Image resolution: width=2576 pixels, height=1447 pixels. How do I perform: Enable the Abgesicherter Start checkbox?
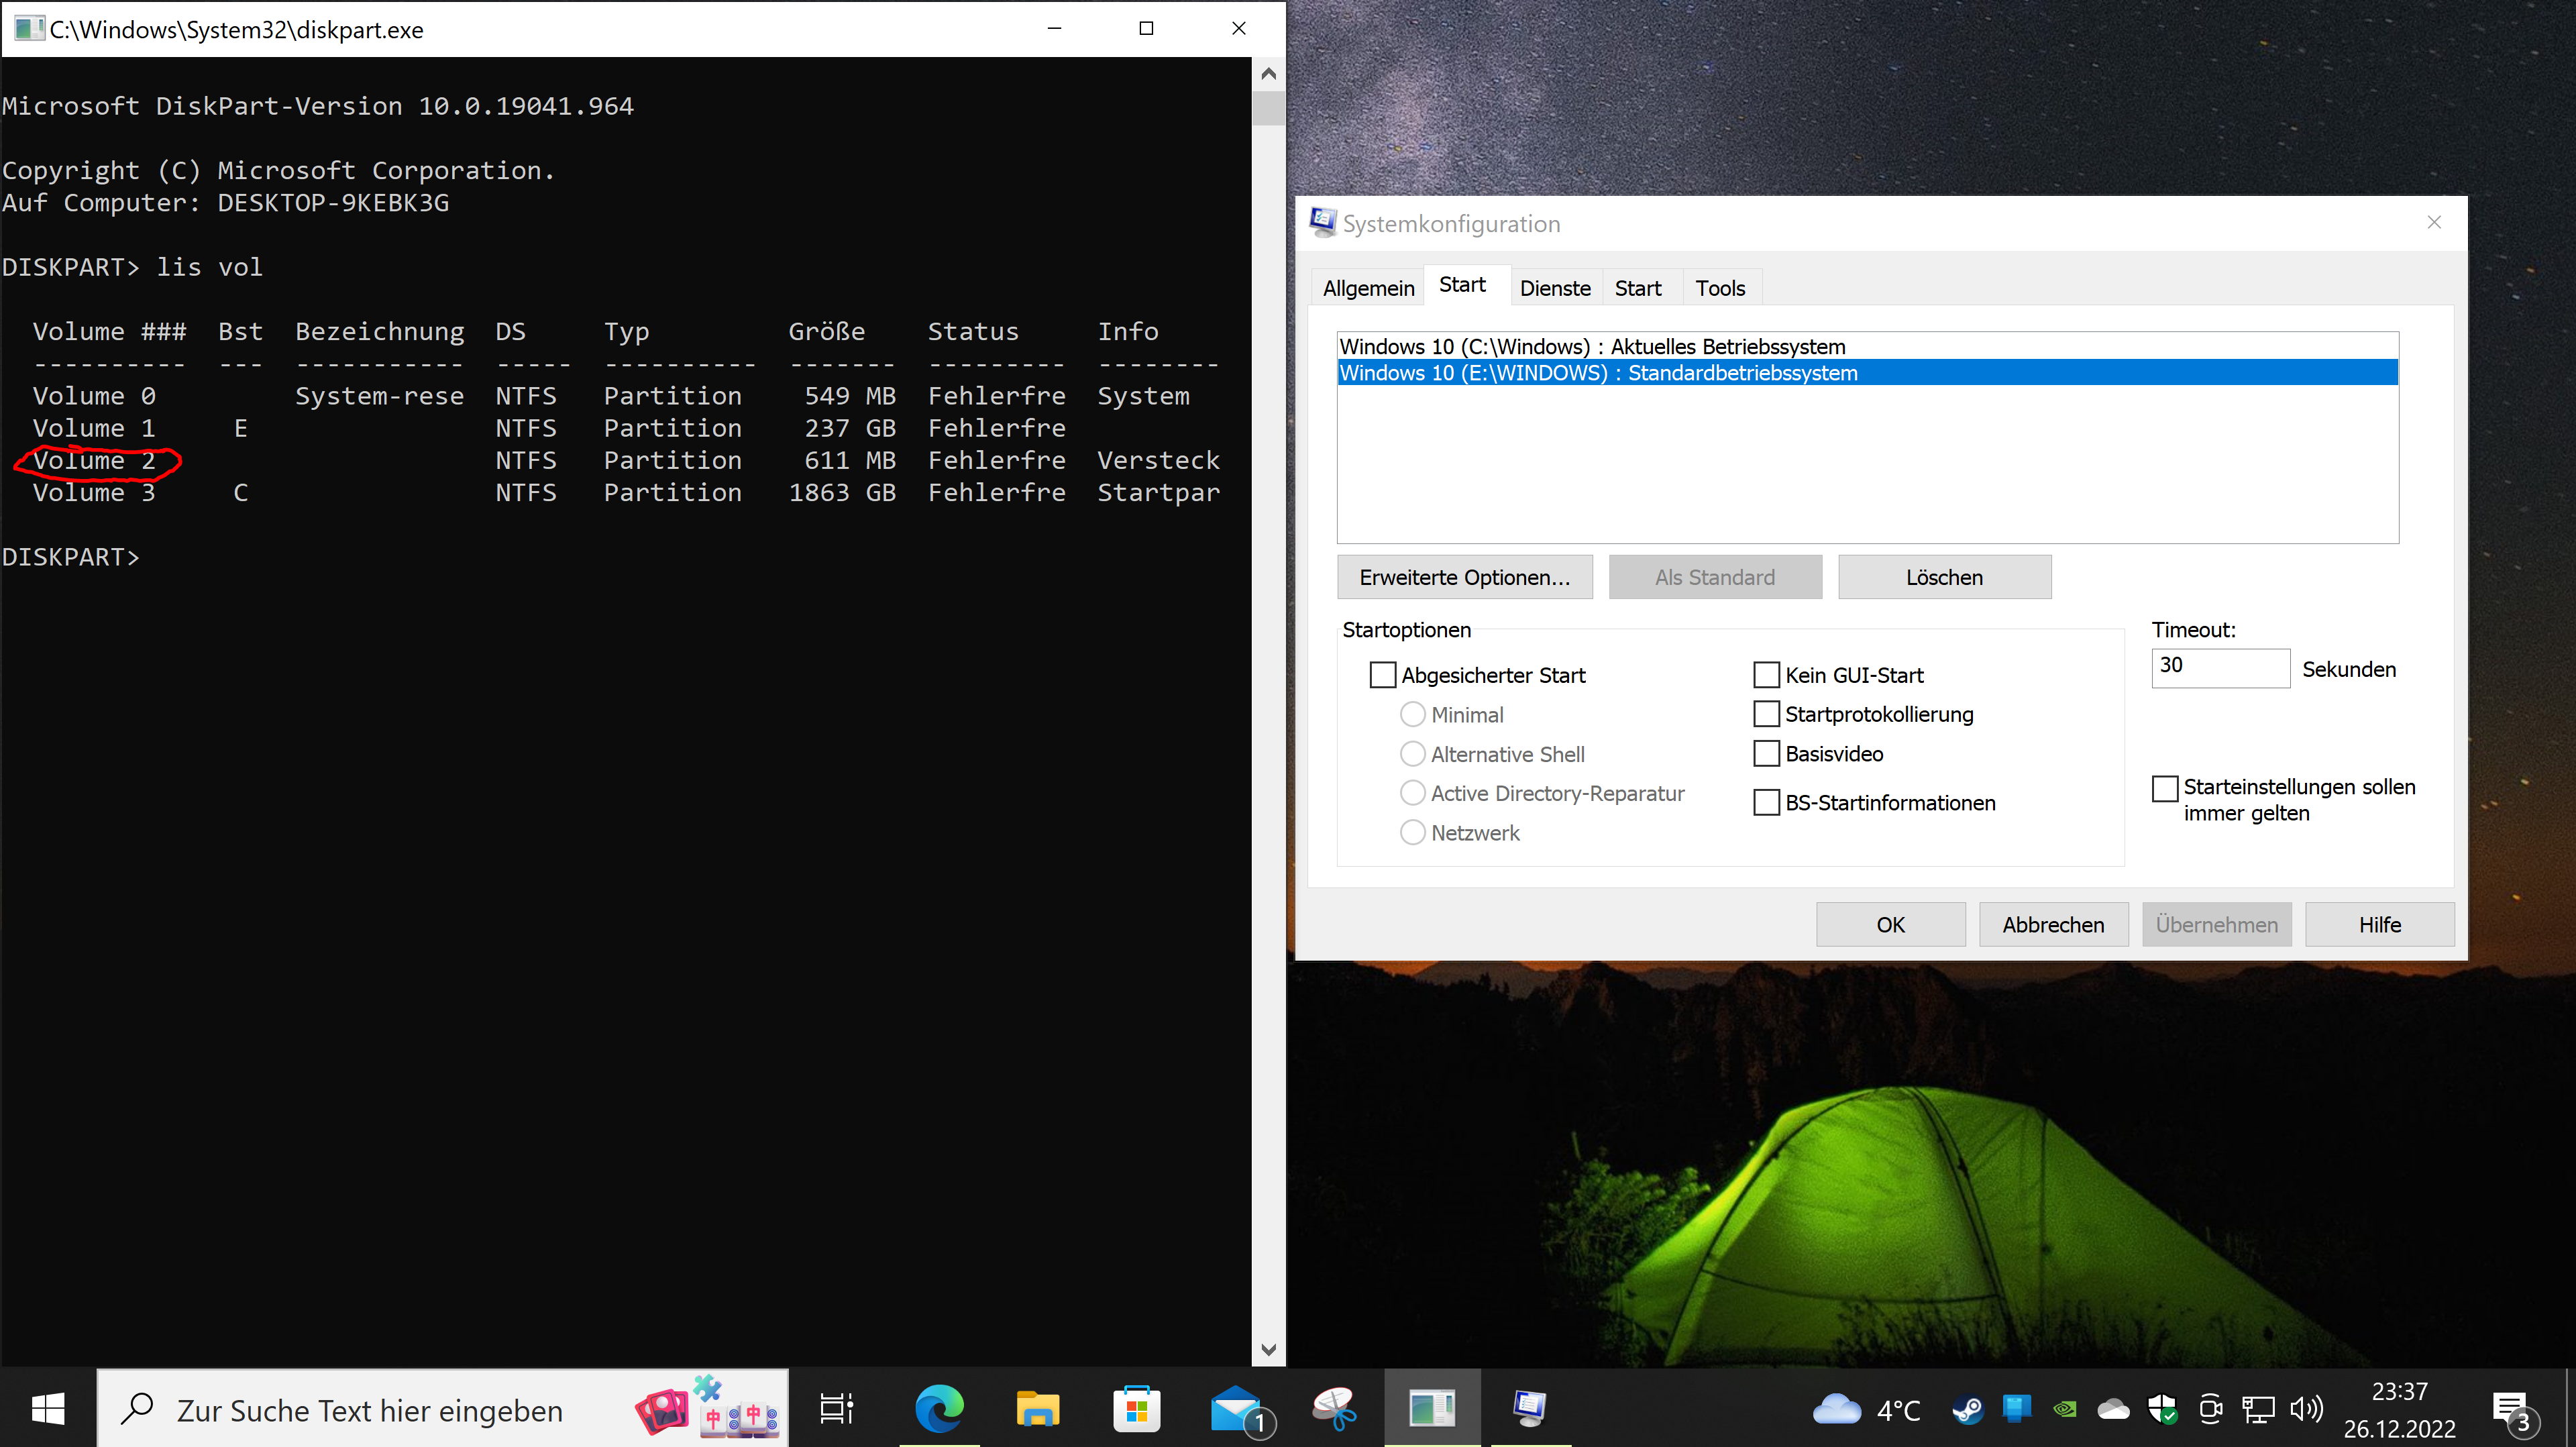(1382, 675)
